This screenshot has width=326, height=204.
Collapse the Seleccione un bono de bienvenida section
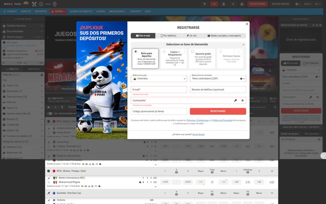(243, 45)
